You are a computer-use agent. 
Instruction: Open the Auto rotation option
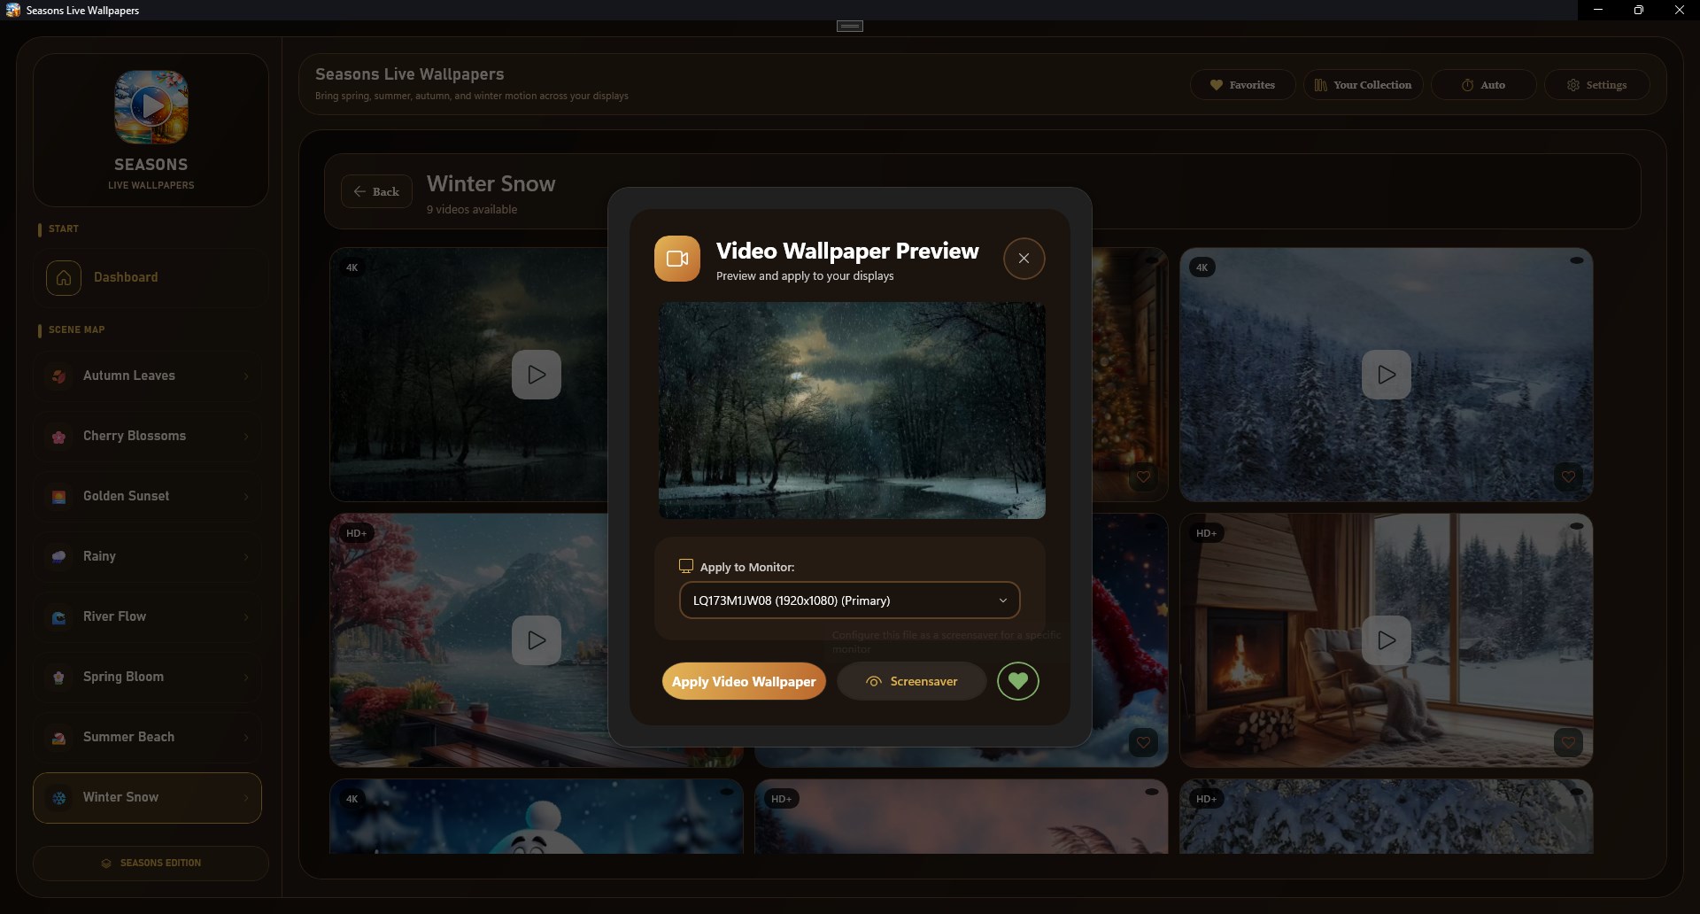click(1483, 85)
